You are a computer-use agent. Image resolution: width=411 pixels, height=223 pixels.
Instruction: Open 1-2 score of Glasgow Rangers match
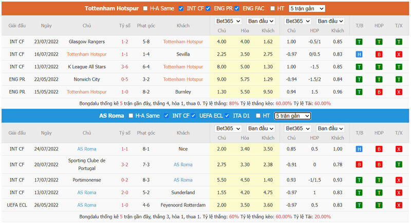(124, 42)
